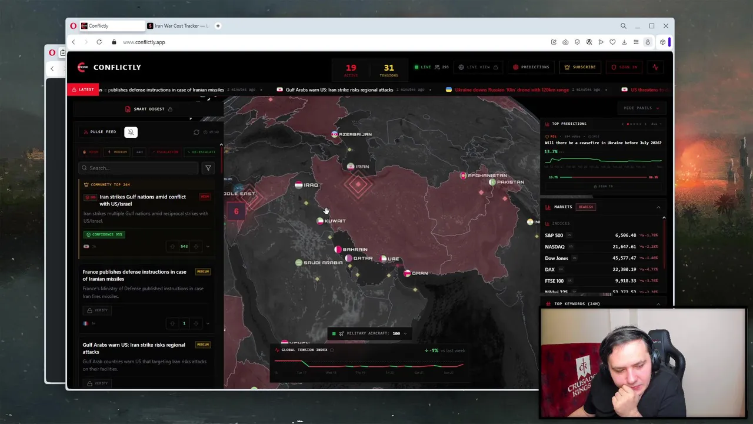The image size is (753, 424).
Task: Open the cluster marker labeled 6
Action: (x=236, y=211)
